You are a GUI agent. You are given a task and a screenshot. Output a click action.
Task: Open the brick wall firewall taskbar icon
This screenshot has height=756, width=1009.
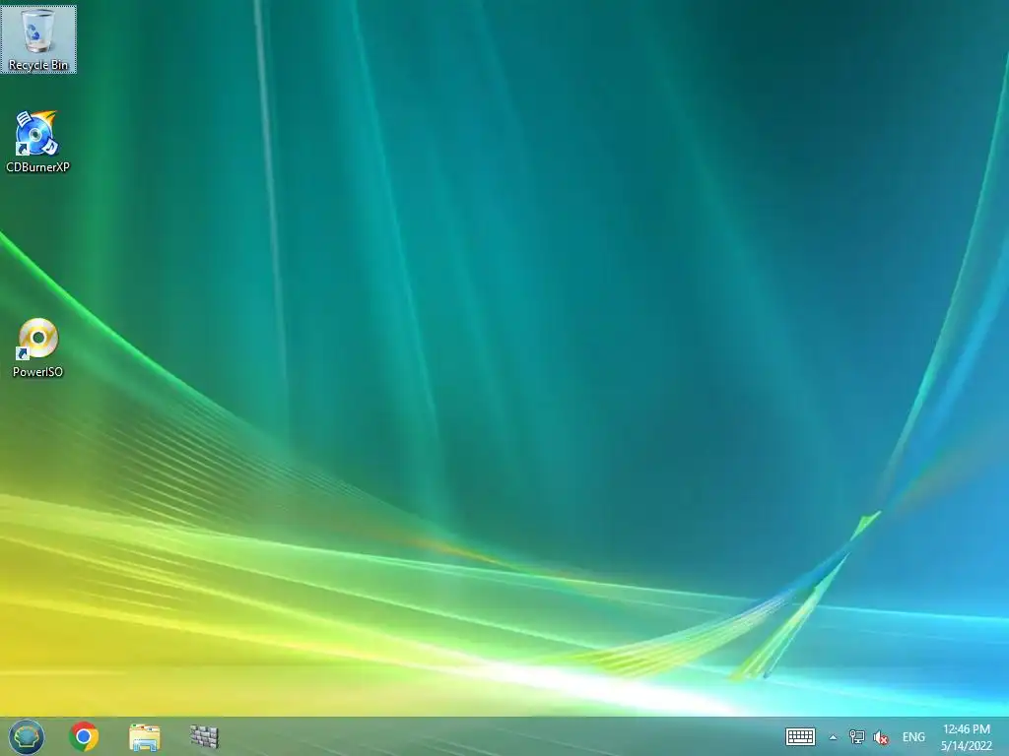click(204, 736)
